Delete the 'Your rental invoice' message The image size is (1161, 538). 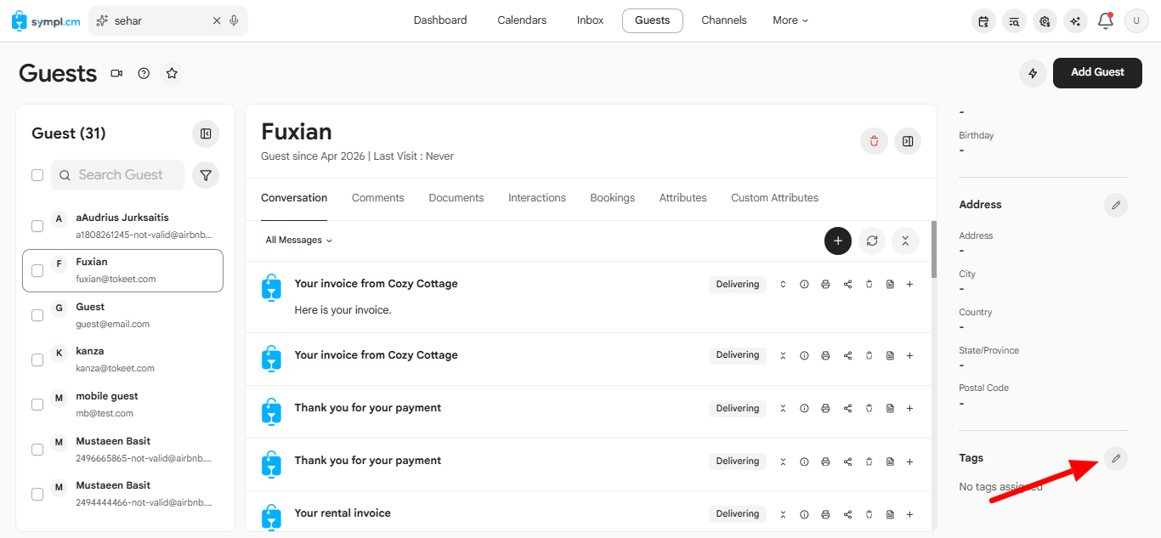pos(869,514)
